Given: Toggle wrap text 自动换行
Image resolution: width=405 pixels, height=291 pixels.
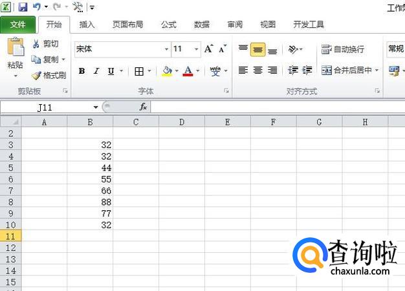Looking at the screenshot, I should 342,49.
